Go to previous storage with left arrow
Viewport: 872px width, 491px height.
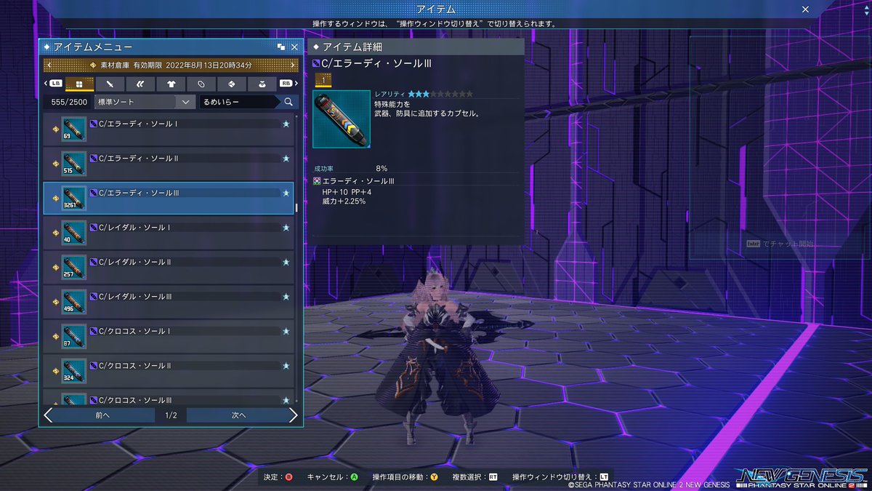pyautogui.click(x=49, y=65)
